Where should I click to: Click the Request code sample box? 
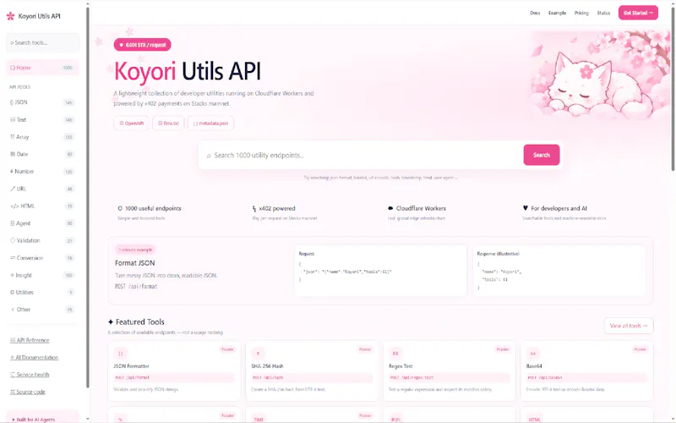pyautogui.click(x=380, y=271)
